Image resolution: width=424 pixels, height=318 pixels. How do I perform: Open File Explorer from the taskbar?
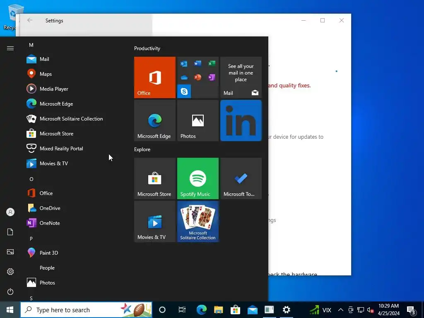[x=219, y=310]
